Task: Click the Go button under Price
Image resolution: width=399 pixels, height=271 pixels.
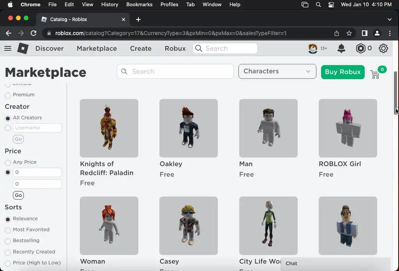Action: coord(18,195)
